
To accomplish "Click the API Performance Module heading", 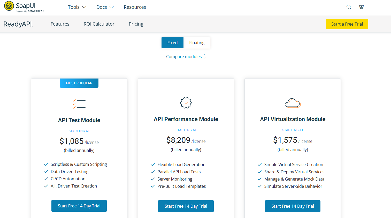I will [x=186, y=119].
